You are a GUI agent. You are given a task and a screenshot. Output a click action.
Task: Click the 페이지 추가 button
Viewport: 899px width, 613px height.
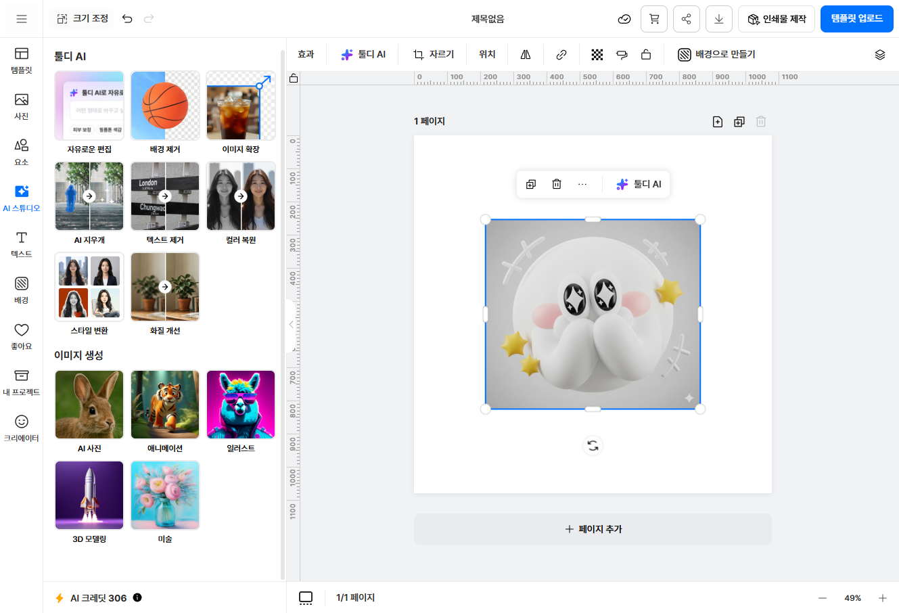pyautogui.click(x=593, y=529)
